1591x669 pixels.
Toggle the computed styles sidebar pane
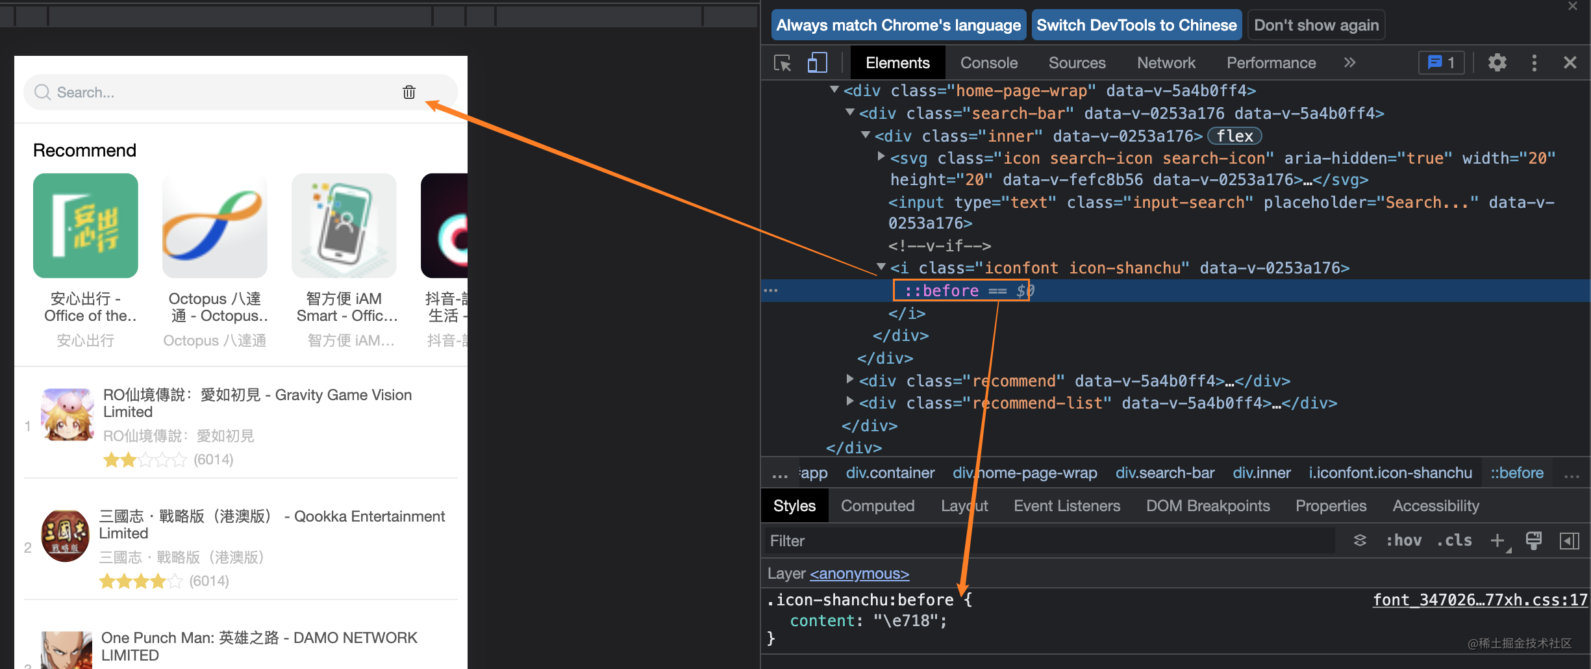1571,540
